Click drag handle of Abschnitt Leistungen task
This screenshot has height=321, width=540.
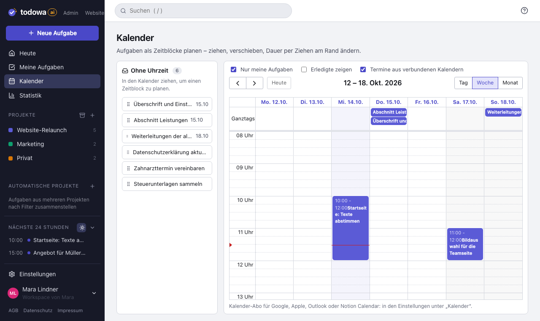click(x=128, y=120)
